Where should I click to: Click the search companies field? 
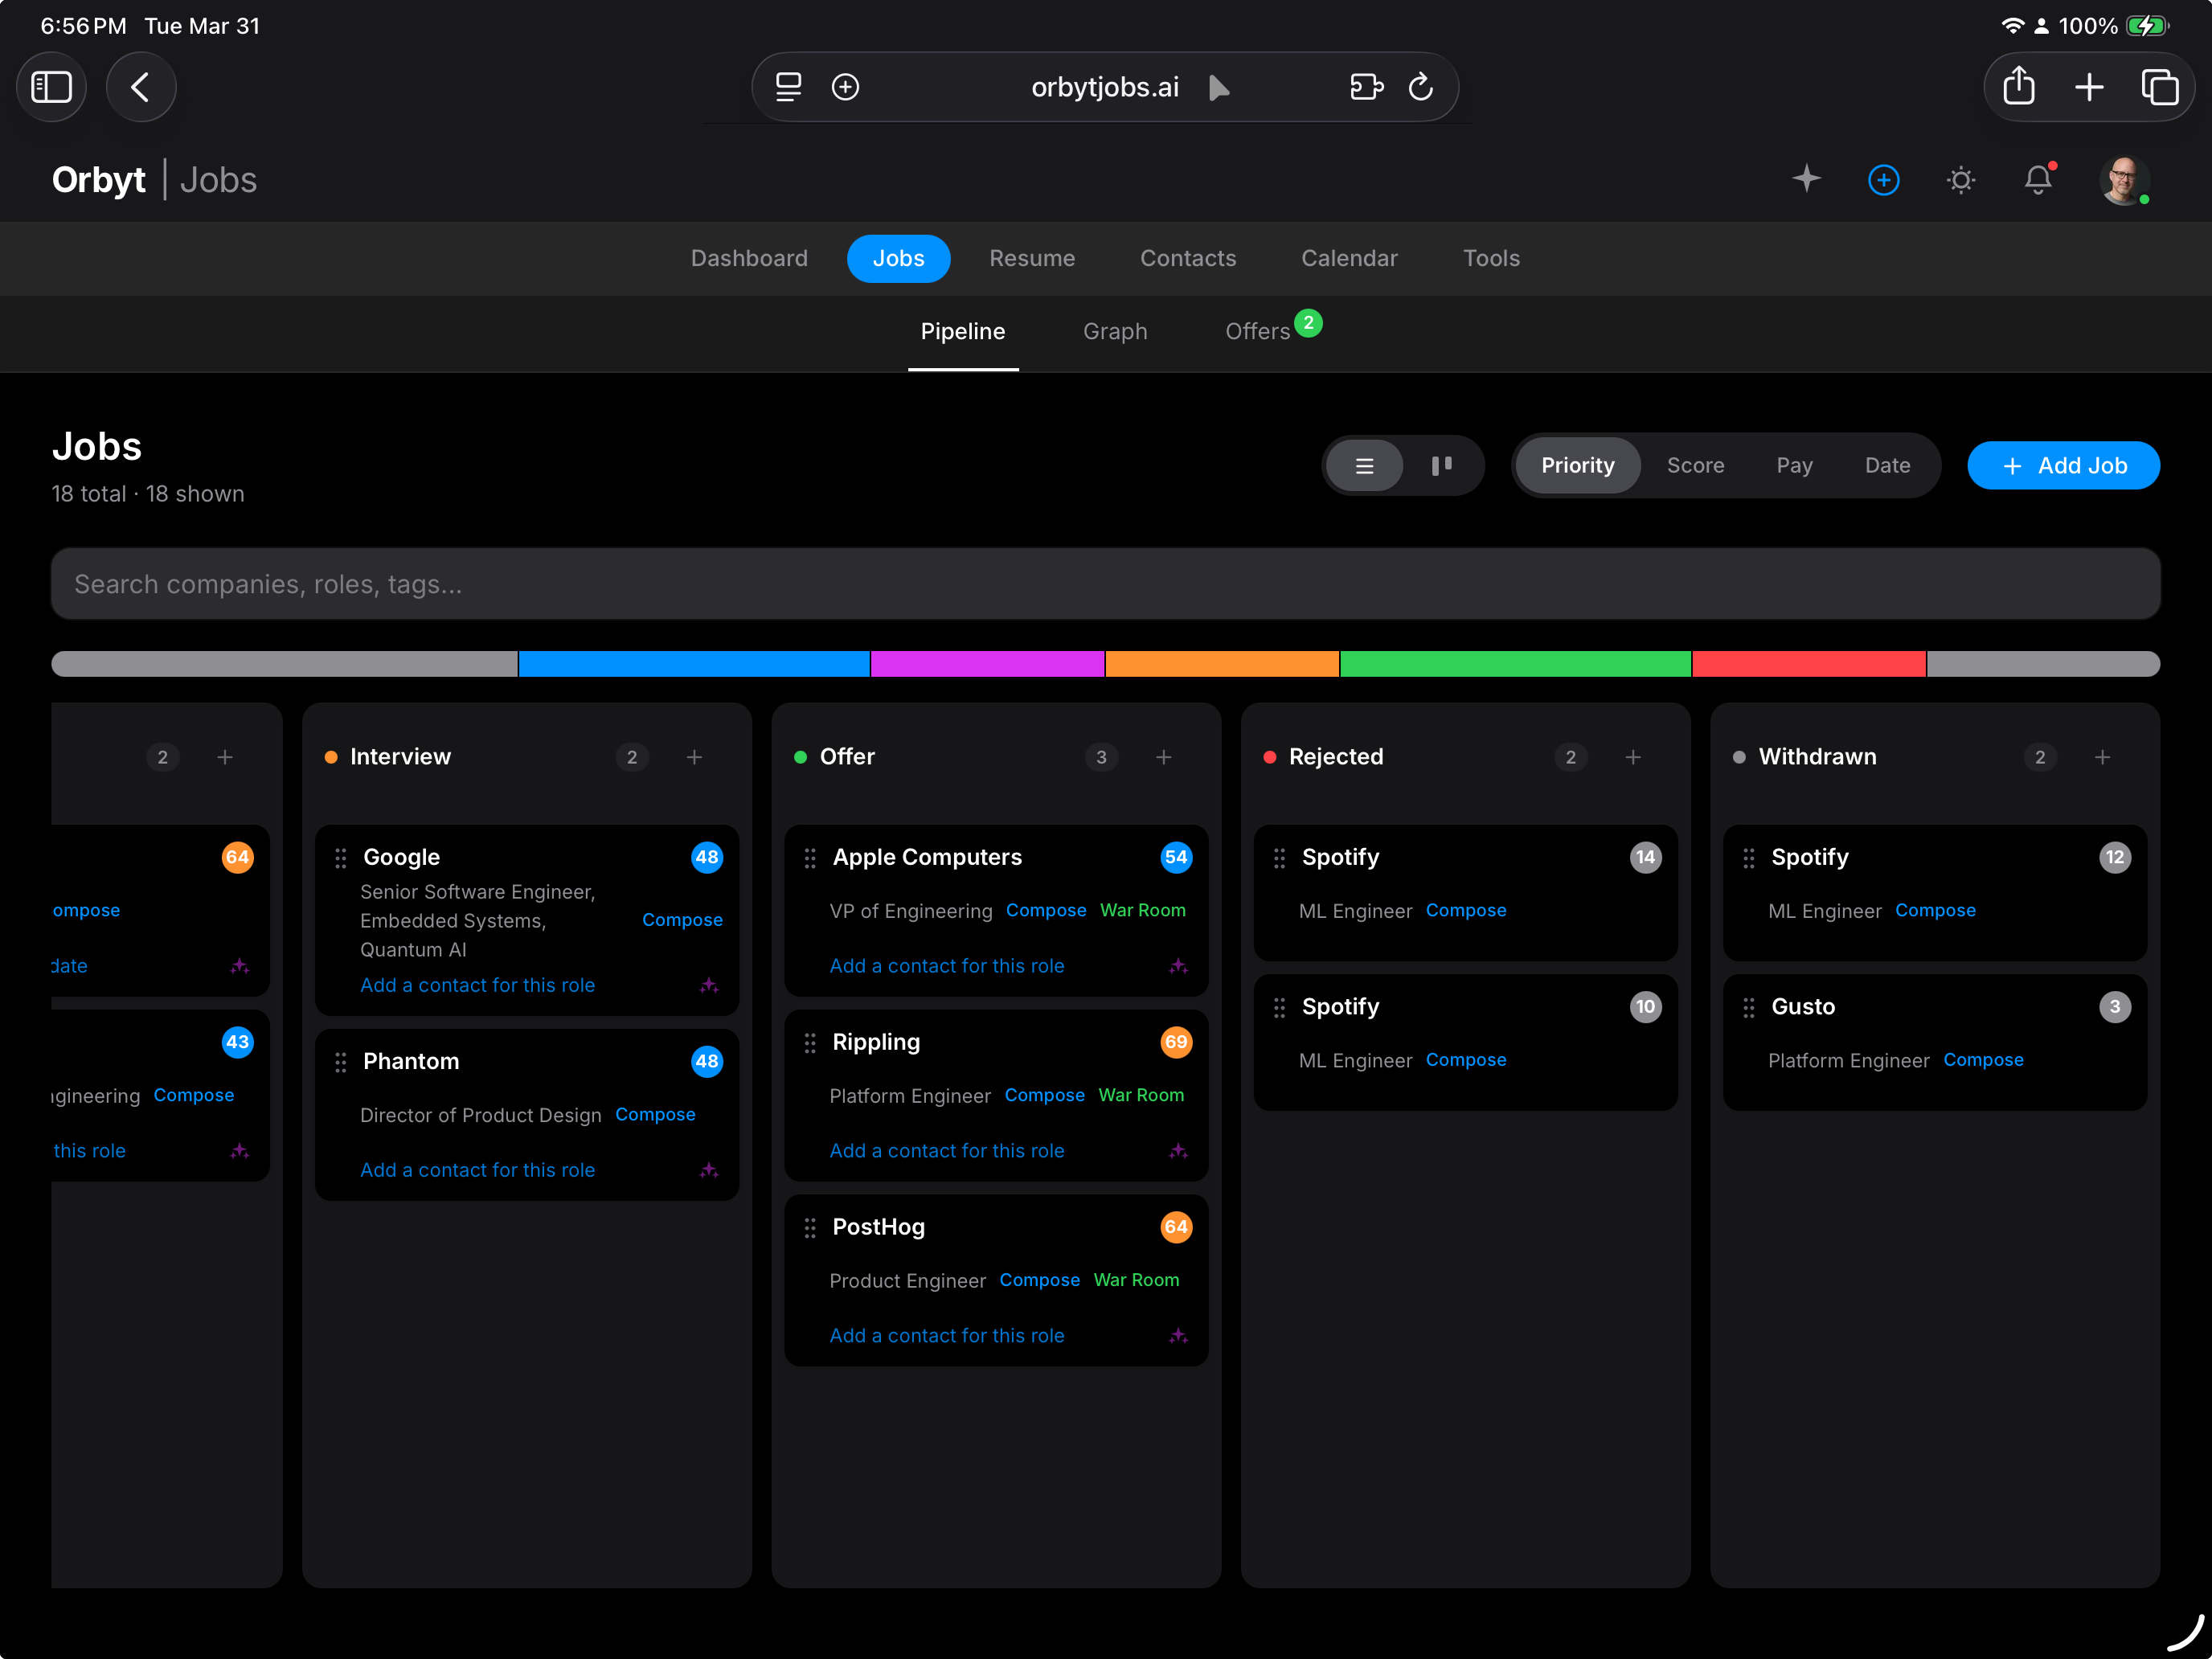pos(1106,583)
